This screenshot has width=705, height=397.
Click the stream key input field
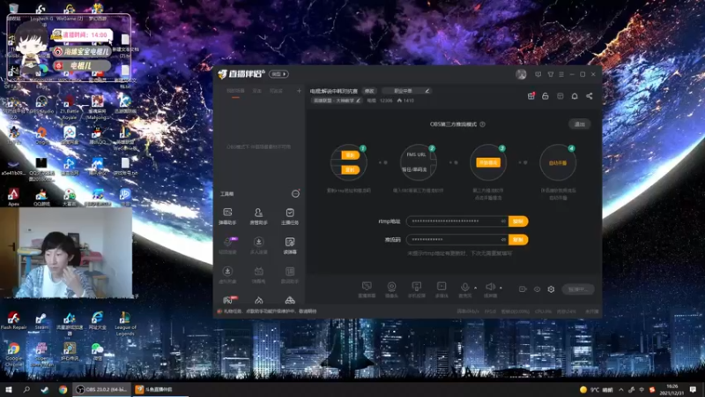click(x=456, y=239)
